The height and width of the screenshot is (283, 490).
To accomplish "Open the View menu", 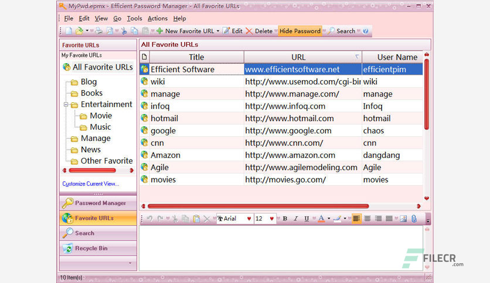I will click(x=101, y=18).
